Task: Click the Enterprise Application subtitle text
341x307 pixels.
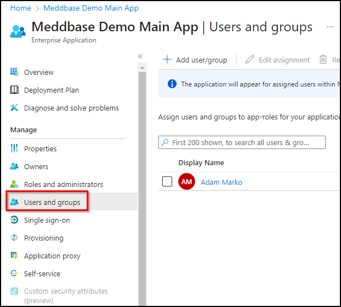Action: tap(64, 40)
